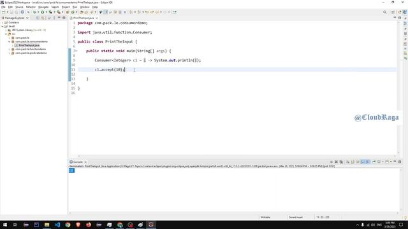Expand the com.pack.le.predicatedemo package
The image size is (408, 229).
tap(10, 53)
